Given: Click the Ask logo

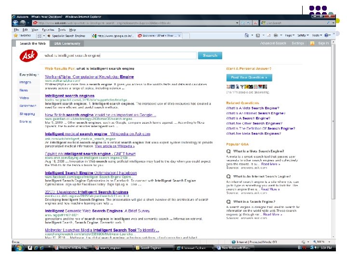Looking at the screenshot, I should tap(28, 56).
